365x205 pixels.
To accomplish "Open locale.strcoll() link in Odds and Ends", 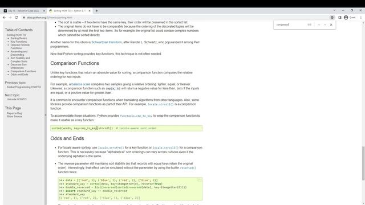I will (165, 148).
